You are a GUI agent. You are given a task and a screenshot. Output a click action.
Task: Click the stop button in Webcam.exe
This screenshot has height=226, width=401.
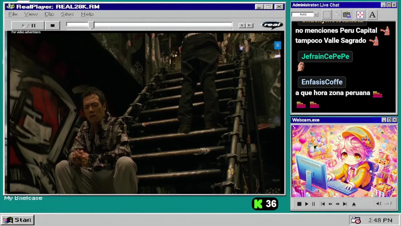(299, 204)
